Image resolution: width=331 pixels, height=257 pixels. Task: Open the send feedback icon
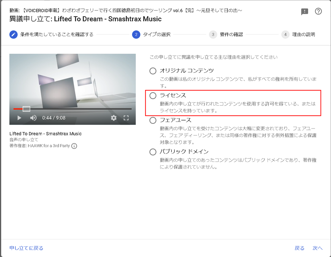pos(305,12)
